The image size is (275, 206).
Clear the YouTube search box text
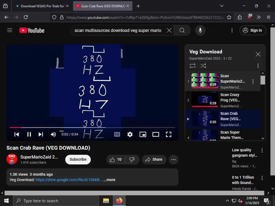tap(169, 31)
